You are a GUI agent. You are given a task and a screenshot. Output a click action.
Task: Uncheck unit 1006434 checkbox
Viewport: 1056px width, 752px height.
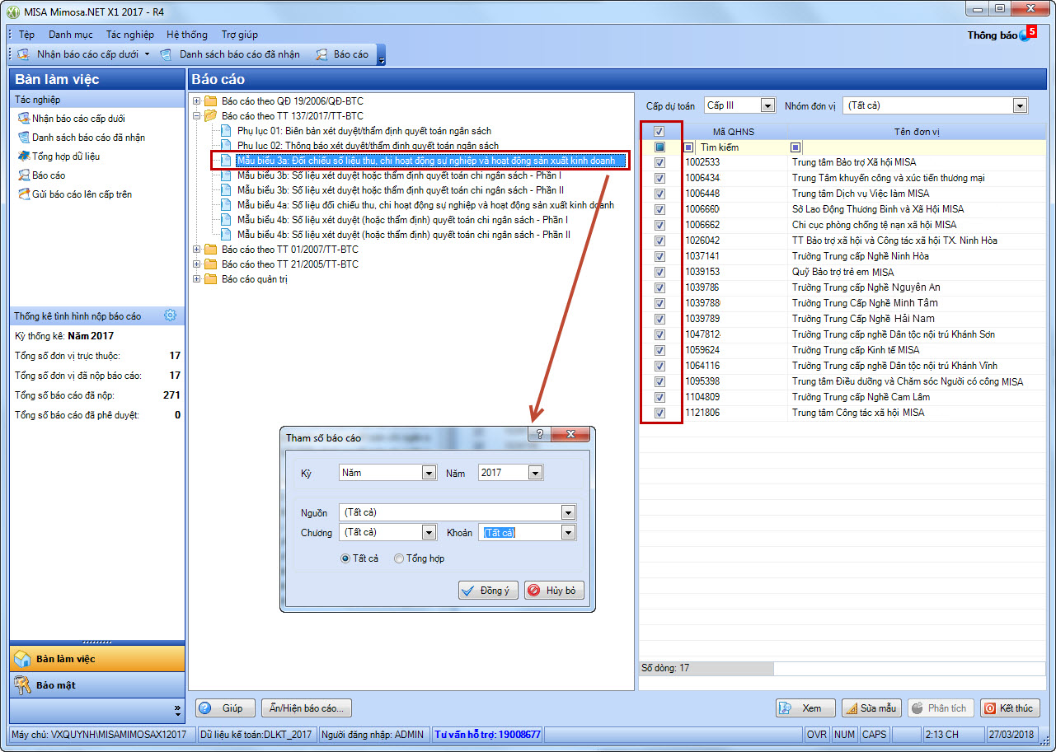(x=659, y=178)
